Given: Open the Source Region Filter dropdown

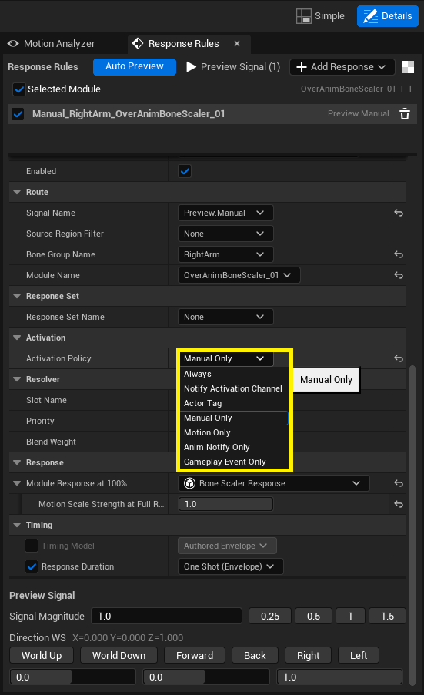Looking at the screenshot, I should click(x=225, y=234).
